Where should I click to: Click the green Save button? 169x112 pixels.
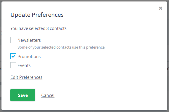(23, 95)
